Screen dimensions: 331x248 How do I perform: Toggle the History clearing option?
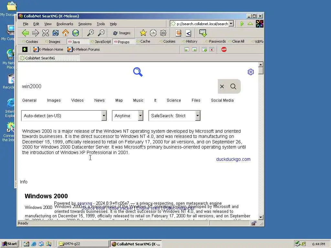coord(189,41)
